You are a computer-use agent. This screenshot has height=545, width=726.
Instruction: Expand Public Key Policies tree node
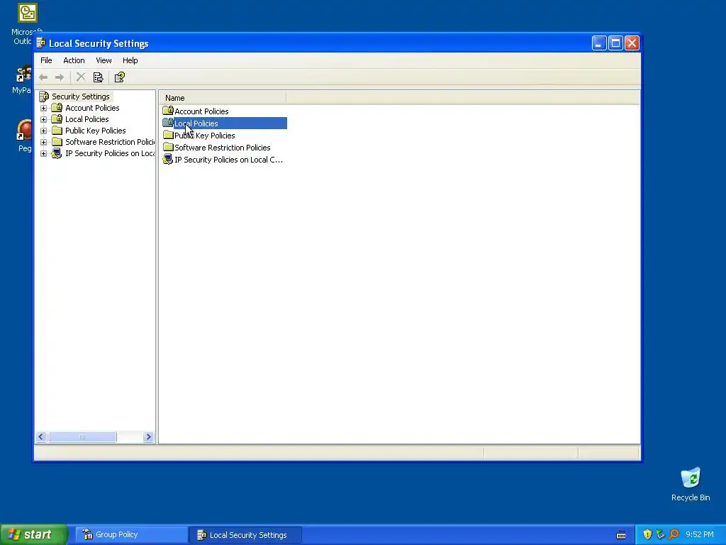(x=43, y=131)
